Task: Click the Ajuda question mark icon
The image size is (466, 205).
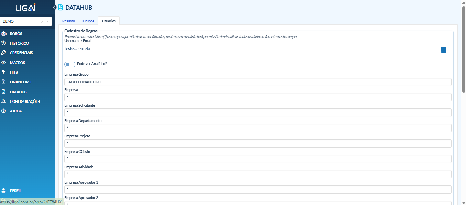Action: pyautogui.click(x=4, y=111)
